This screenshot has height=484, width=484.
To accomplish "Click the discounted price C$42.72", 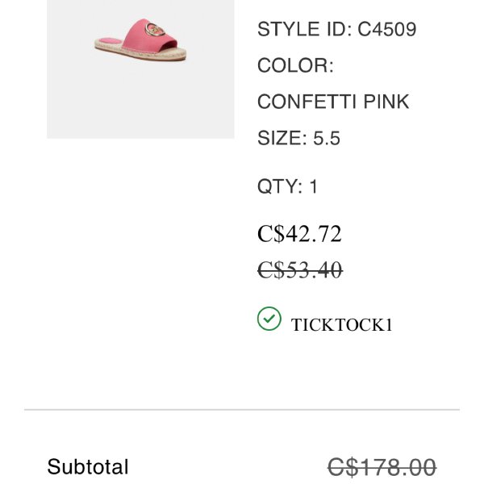I will [x=299, y=234].
